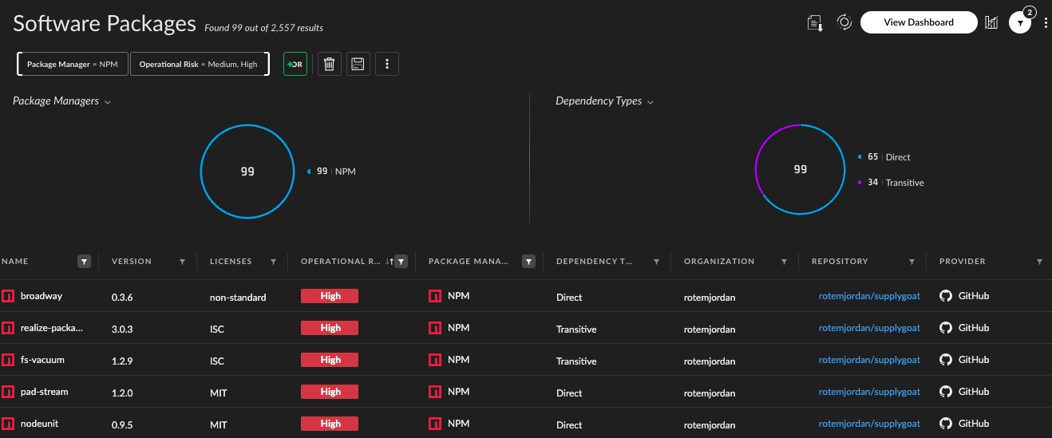
Task: Open the three-dot menu beside the save icon
Action: [x=387, y=65]
